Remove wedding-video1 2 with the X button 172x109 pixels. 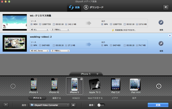point(170,35)
